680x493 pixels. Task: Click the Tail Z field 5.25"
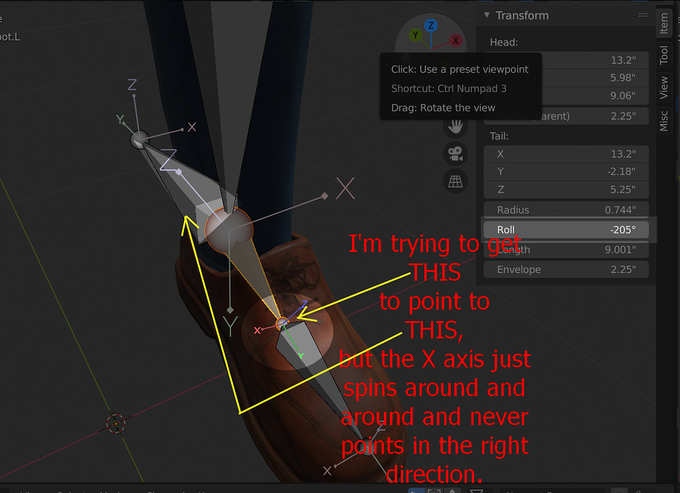click(566, 189)
